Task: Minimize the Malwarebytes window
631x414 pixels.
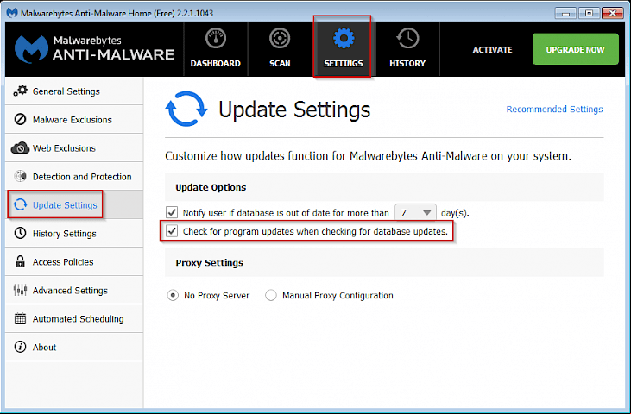Action: [565, 13]
